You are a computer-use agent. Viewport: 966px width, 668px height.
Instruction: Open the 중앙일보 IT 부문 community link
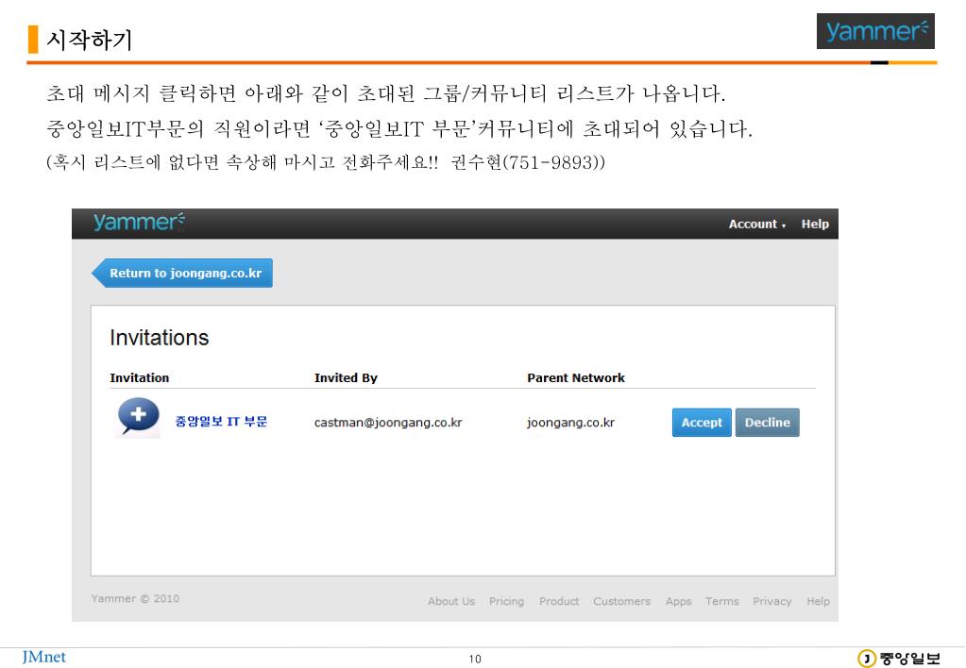point(221,421)
